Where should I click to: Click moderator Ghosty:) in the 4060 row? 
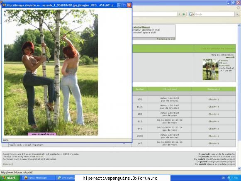214,136
